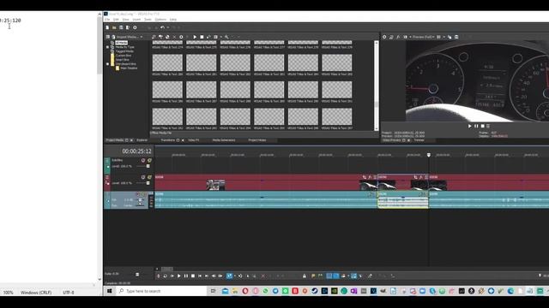The width and height of the screenshot is (549, 308).
Task: Click timeline transport Pause button
Action: (x=186, y=275)
